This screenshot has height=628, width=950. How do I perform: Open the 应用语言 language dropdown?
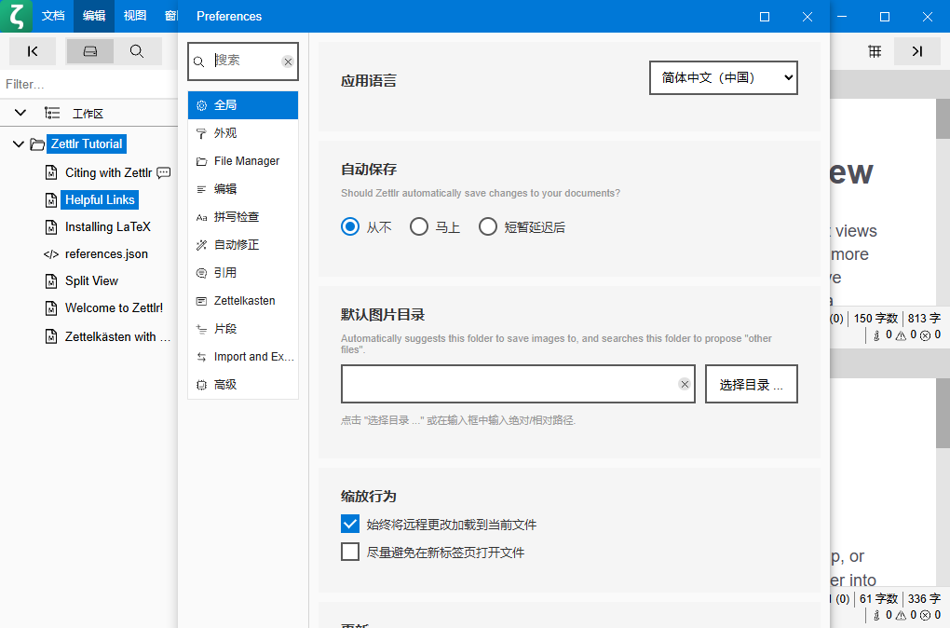[x=723, y=78]
